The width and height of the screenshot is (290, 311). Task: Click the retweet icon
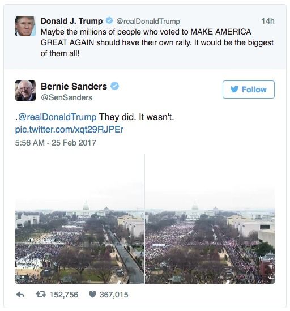pyautogui.click(x=41, y=295)
